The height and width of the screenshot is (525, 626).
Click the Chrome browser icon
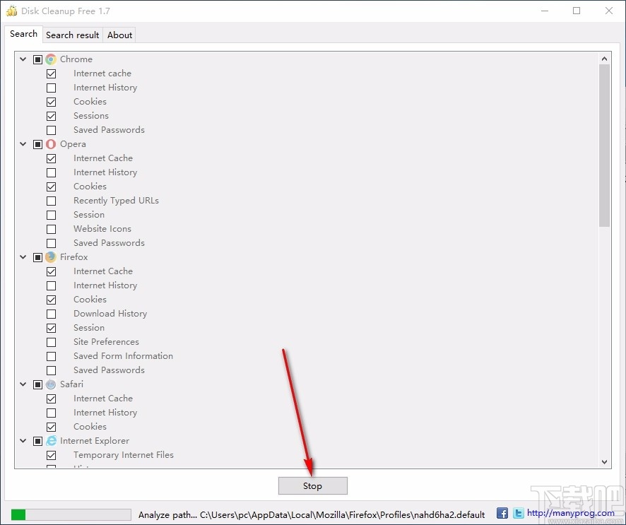click(x=51, y=59)
